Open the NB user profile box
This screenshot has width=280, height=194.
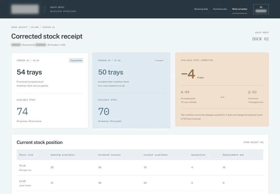point(261,9)
